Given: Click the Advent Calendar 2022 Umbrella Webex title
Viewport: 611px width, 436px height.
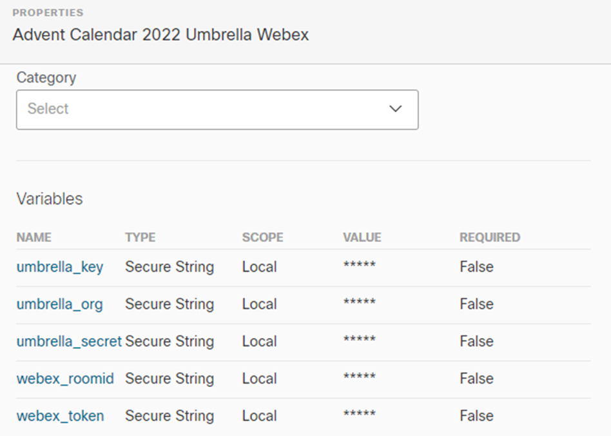Looking at the screenshot, I should click(160, 35).
